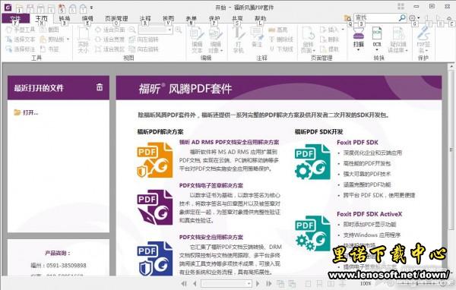
Task: Switch to the Page Management (页面管理) tab
Action: coord(116,18)
